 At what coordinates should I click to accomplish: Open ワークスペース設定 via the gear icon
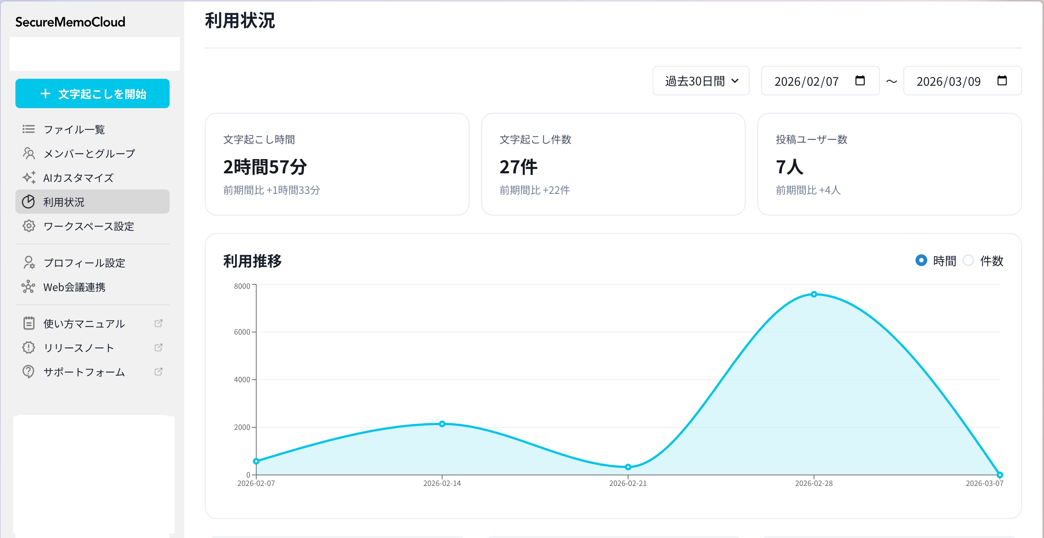click(28, 226)
